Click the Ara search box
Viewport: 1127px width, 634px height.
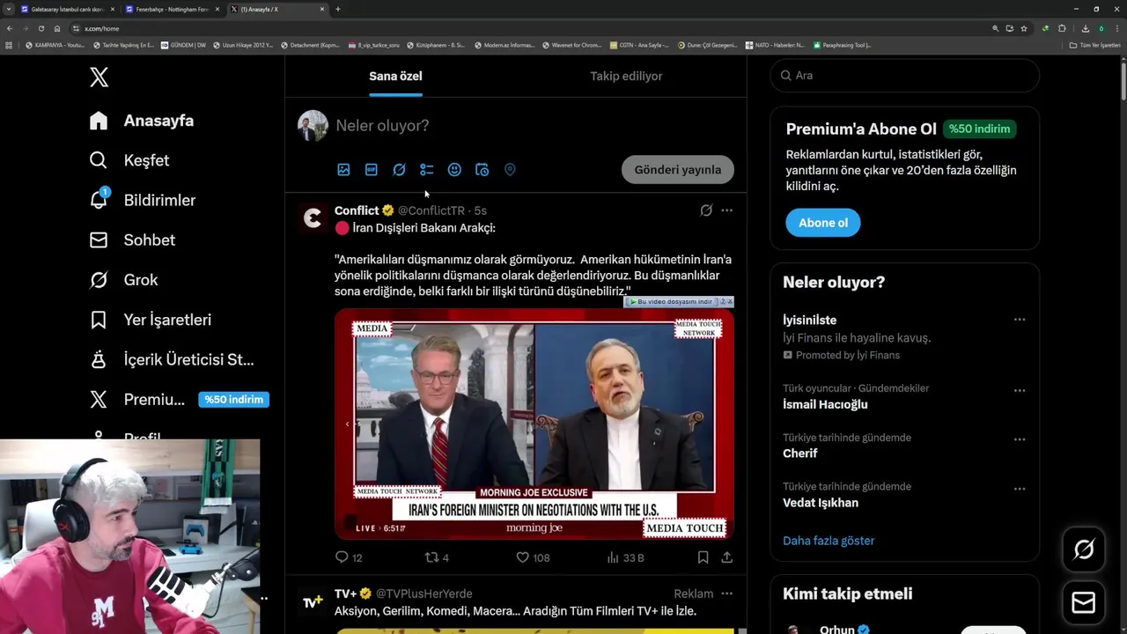[904, 76]
